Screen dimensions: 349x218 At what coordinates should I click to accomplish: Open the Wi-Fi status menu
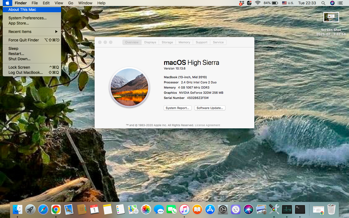point(258,3)
